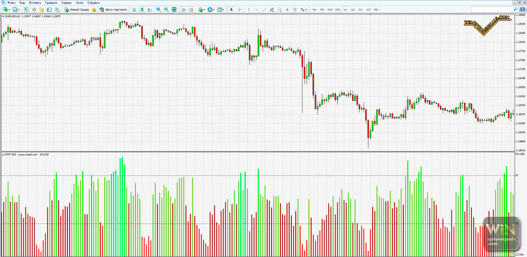Select the horizontal line drawing tool
The height and width of the screenshot is (257, 527).
[256, 10]
